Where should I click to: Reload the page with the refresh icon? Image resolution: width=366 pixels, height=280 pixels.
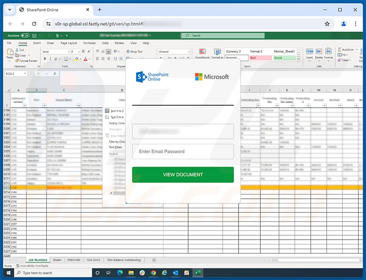pyautogui.click(x=34, y=24)
